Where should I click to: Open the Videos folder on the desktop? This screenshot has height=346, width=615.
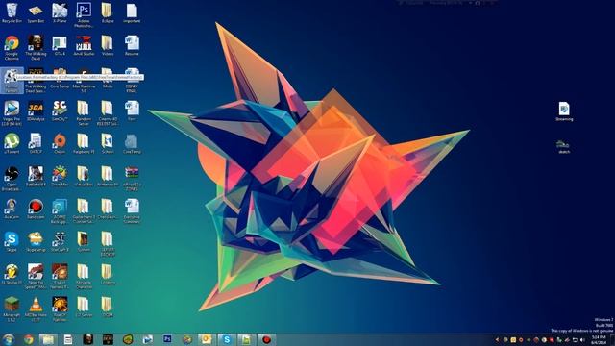pyautogui.click(x=107, y=46)
